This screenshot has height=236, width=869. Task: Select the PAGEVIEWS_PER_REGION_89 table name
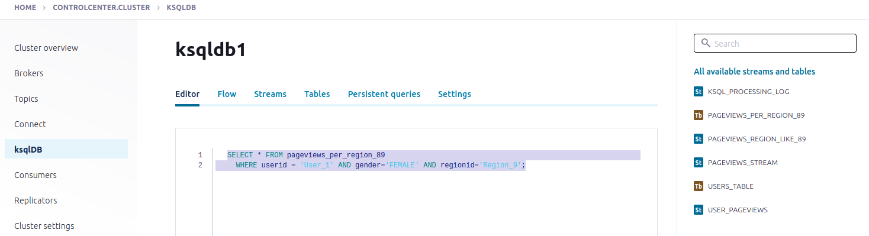[x=756, y=115]
